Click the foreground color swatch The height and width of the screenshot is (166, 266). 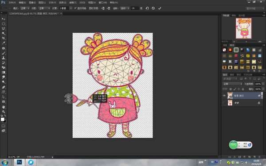pyautogui.click(x=3, y=119)
